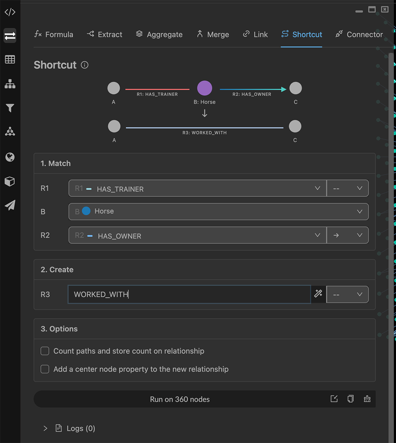Open the B Horse node dropdown

[x=218, y=212]
